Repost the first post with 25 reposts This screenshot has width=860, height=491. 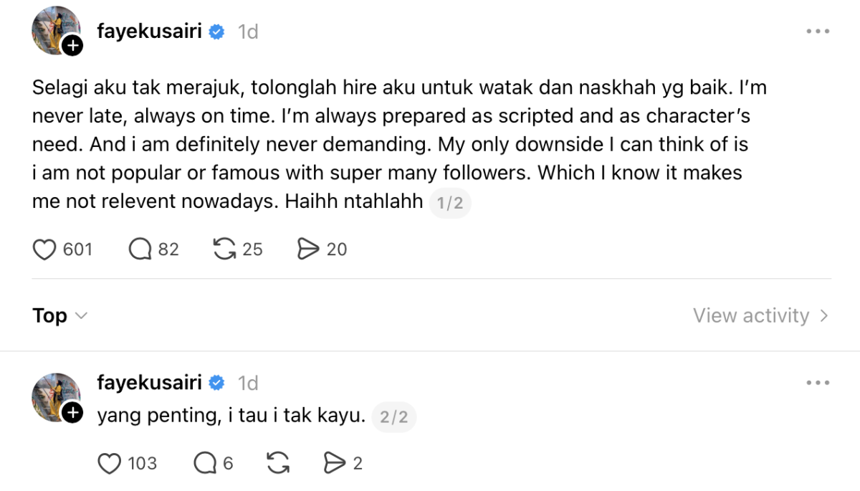click(x=225, y=249)
